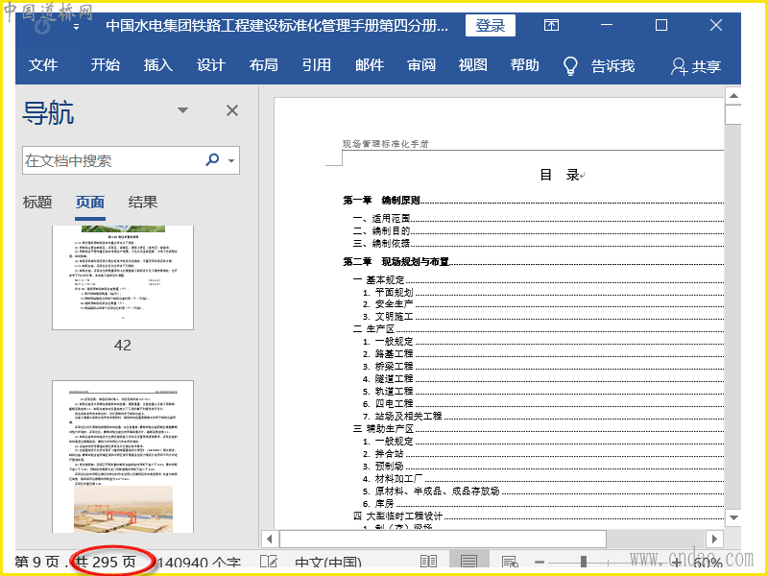Click the proofing check icon in status bar
Viewport: 768px width, 576px height.
271,562
